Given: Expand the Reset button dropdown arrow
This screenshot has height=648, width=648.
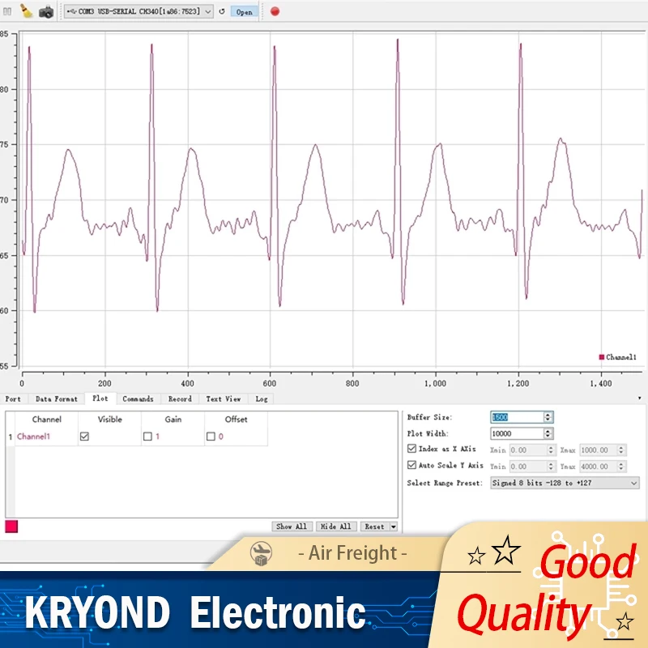Looking at the screenshot, I should pos(394,526).
